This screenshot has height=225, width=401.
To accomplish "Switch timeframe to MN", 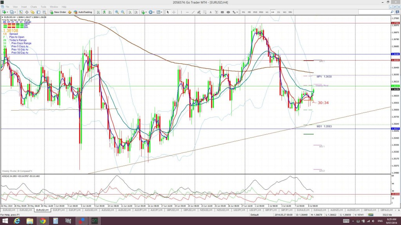I will [x=290, y=12].
